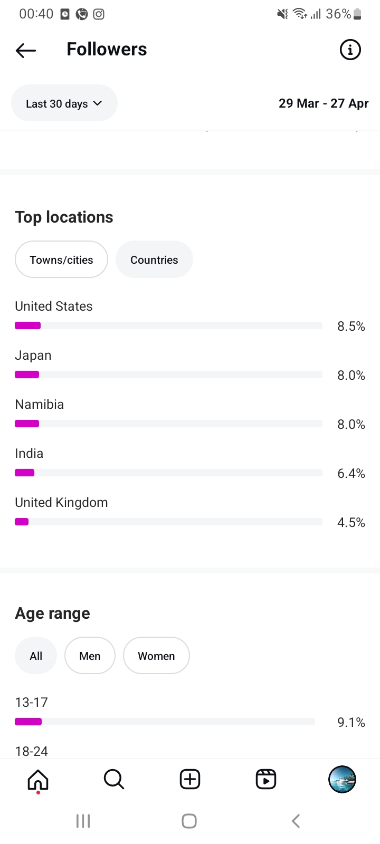Filter age range by Men
380x844 pixels.
click(x=90, y=656)
